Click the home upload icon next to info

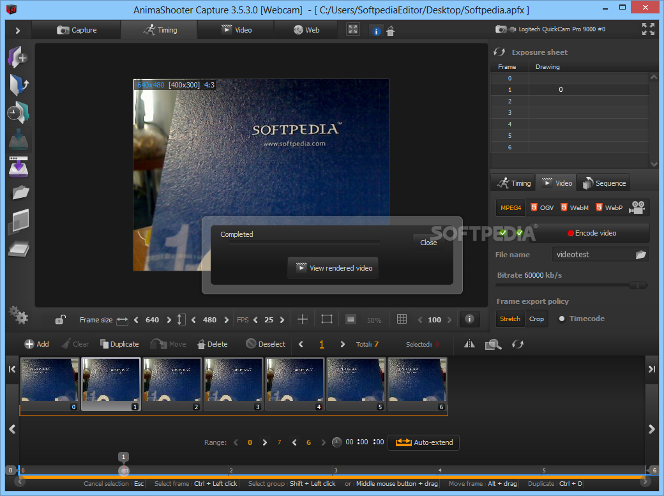(x=391, y=31)
